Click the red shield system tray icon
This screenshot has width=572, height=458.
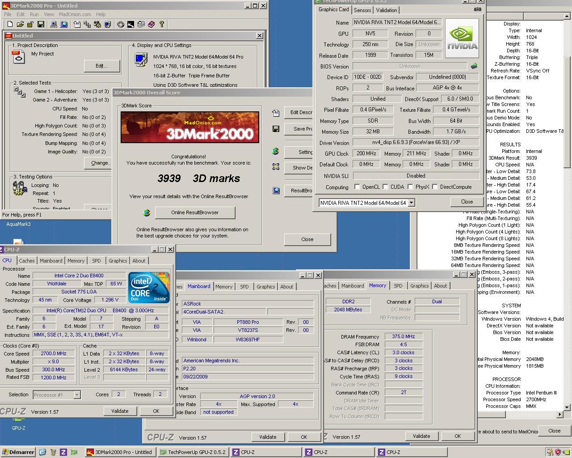(x=558, y=452)
